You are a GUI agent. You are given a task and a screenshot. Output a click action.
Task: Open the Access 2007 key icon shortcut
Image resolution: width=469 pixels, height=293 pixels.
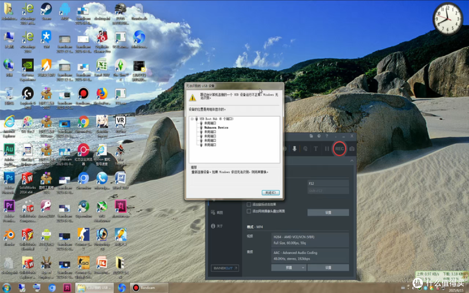point(46,209)
